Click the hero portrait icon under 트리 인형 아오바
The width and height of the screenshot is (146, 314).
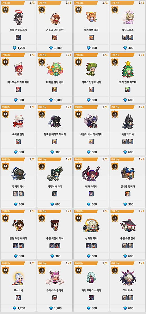128,90
